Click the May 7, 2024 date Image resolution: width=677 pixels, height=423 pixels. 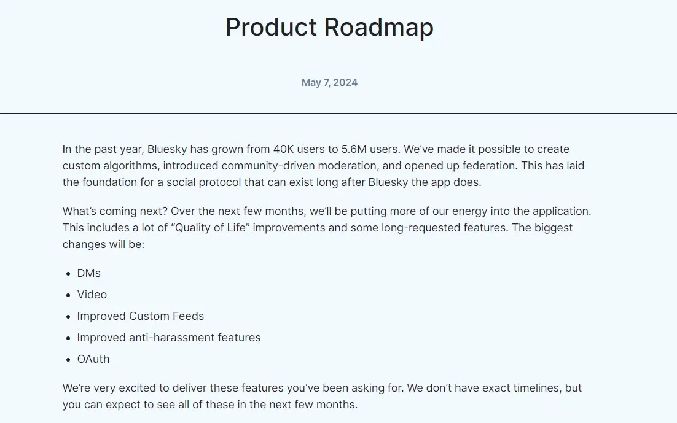point(329,82)
